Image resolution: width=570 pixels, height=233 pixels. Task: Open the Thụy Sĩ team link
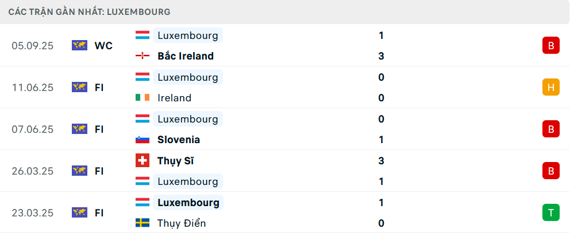pyautogui.click(x=175, y=161)
